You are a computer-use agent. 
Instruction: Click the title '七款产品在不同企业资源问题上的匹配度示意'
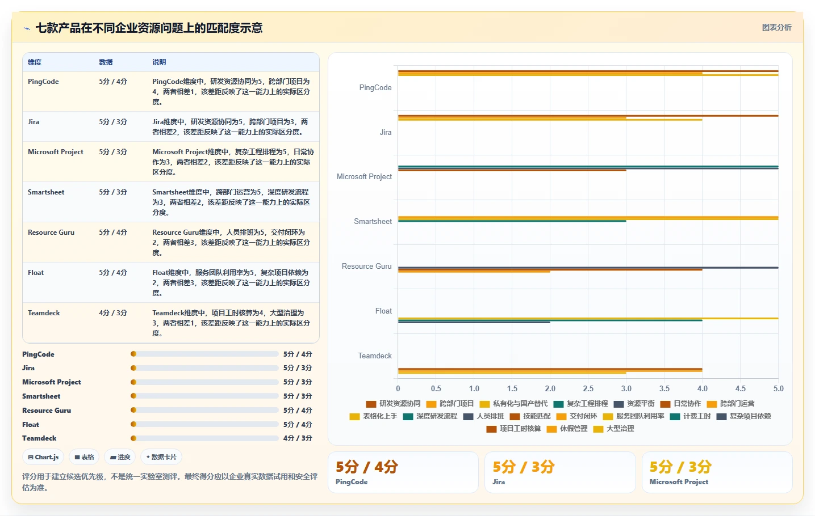coord(149,28)
